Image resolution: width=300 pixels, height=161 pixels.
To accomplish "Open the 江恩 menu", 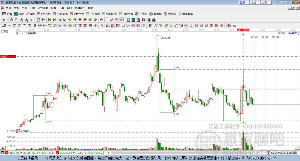I will tap(32, 8).
